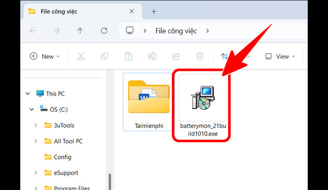Click the Share icon in toolbar
328x190 pixels.
pos(176,56)
